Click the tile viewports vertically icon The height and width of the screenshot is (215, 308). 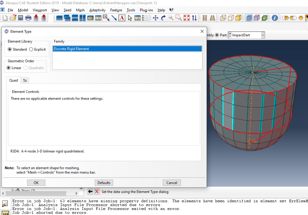click(x=82, y=18)
